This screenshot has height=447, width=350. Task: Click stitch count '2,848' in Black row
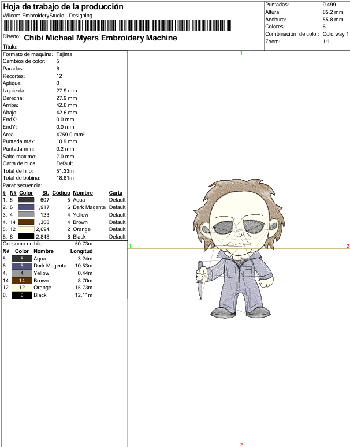tap(43, 237)
